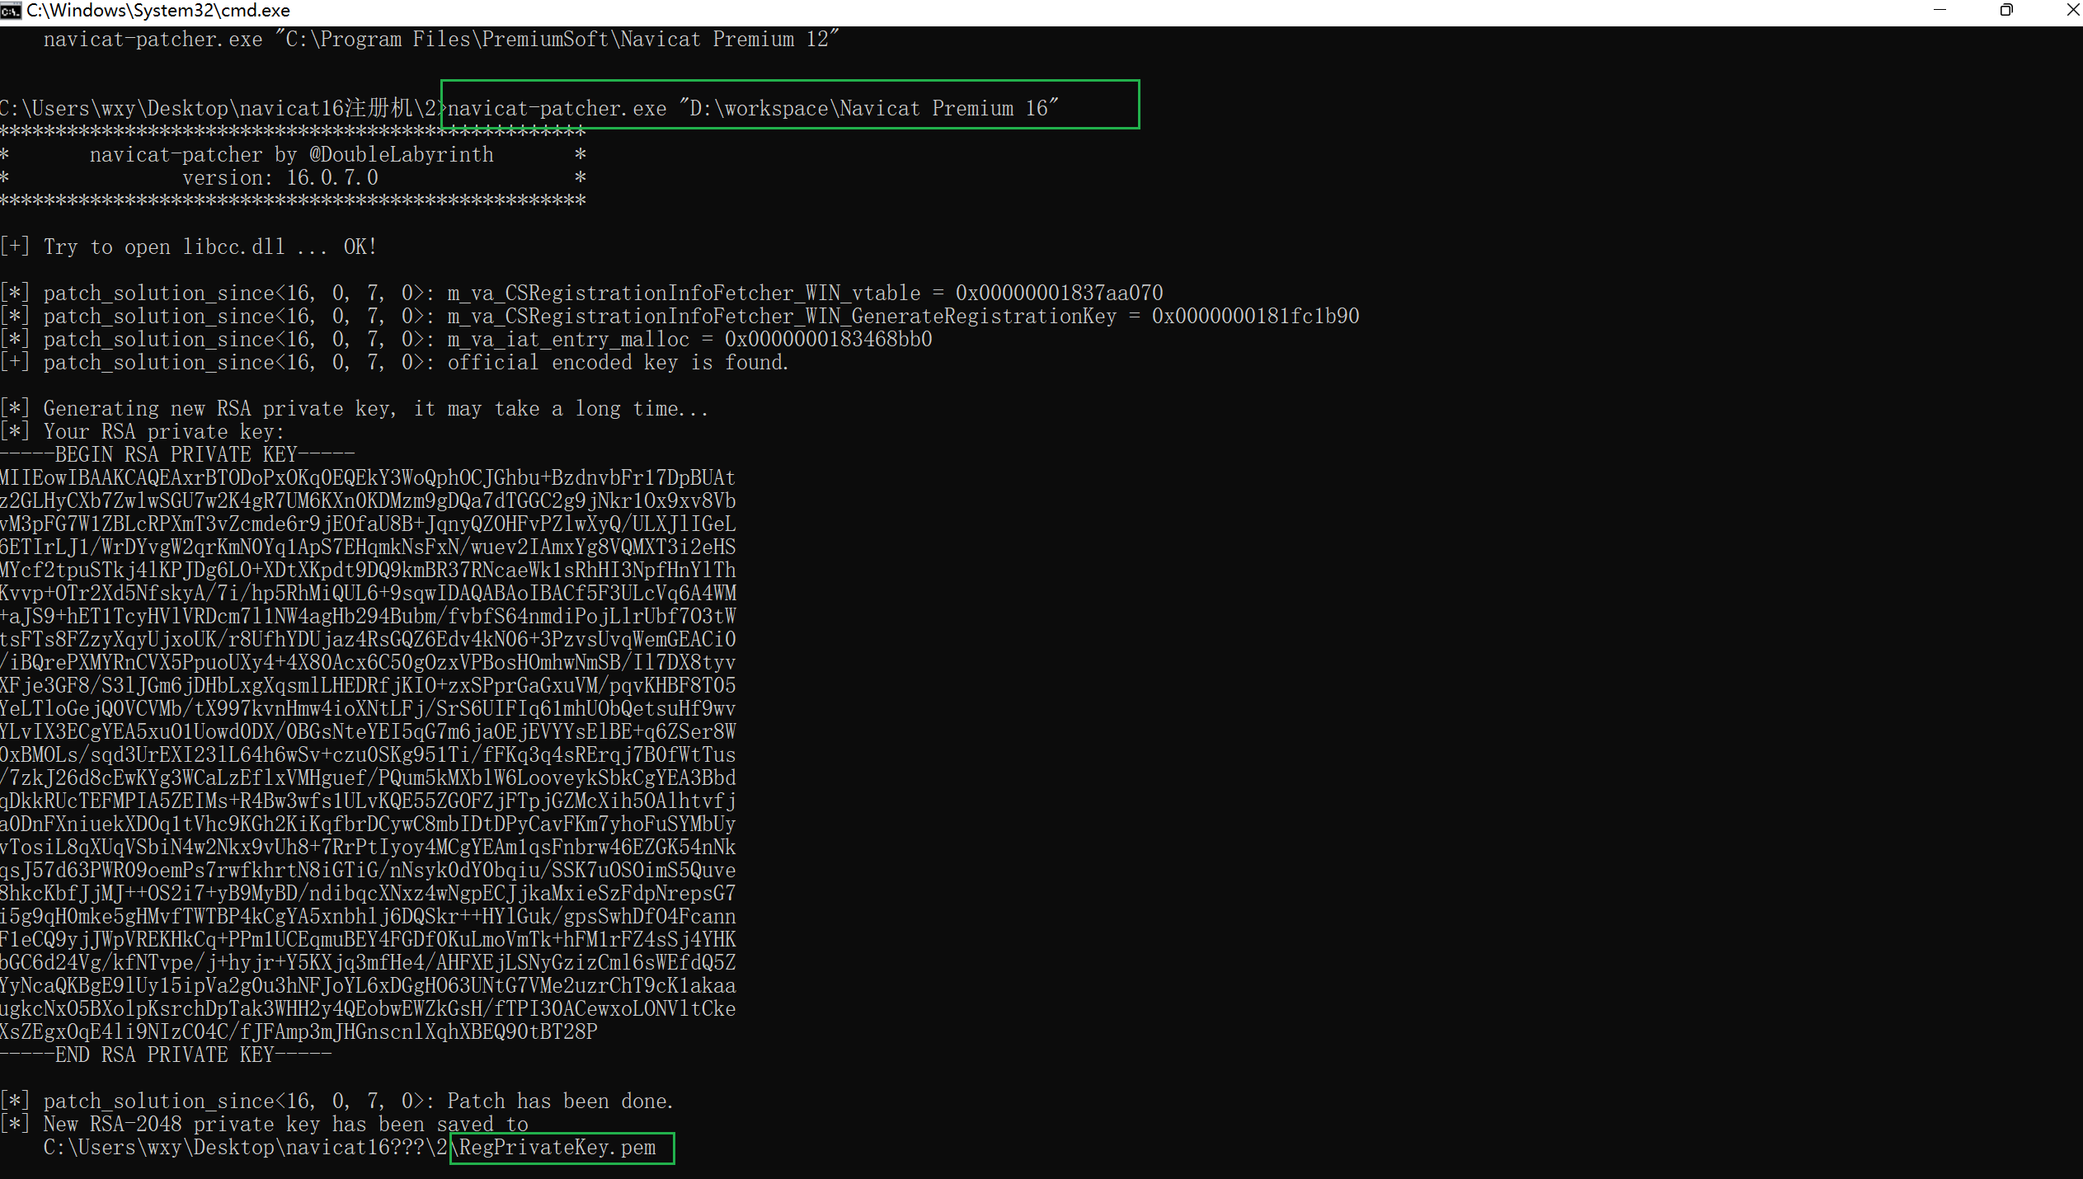Click the key line starting with 8hkcKbfJjMJ++
Viewport: 2083px width, 1179px height.
point(368,894)
